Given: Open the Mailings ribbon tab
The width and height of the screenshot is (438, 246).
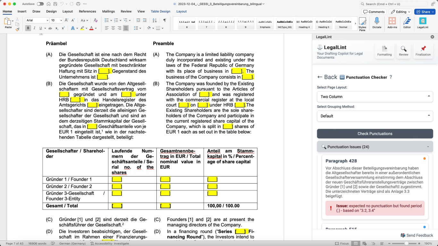Looking at the screenshot, I should (108, 12).
